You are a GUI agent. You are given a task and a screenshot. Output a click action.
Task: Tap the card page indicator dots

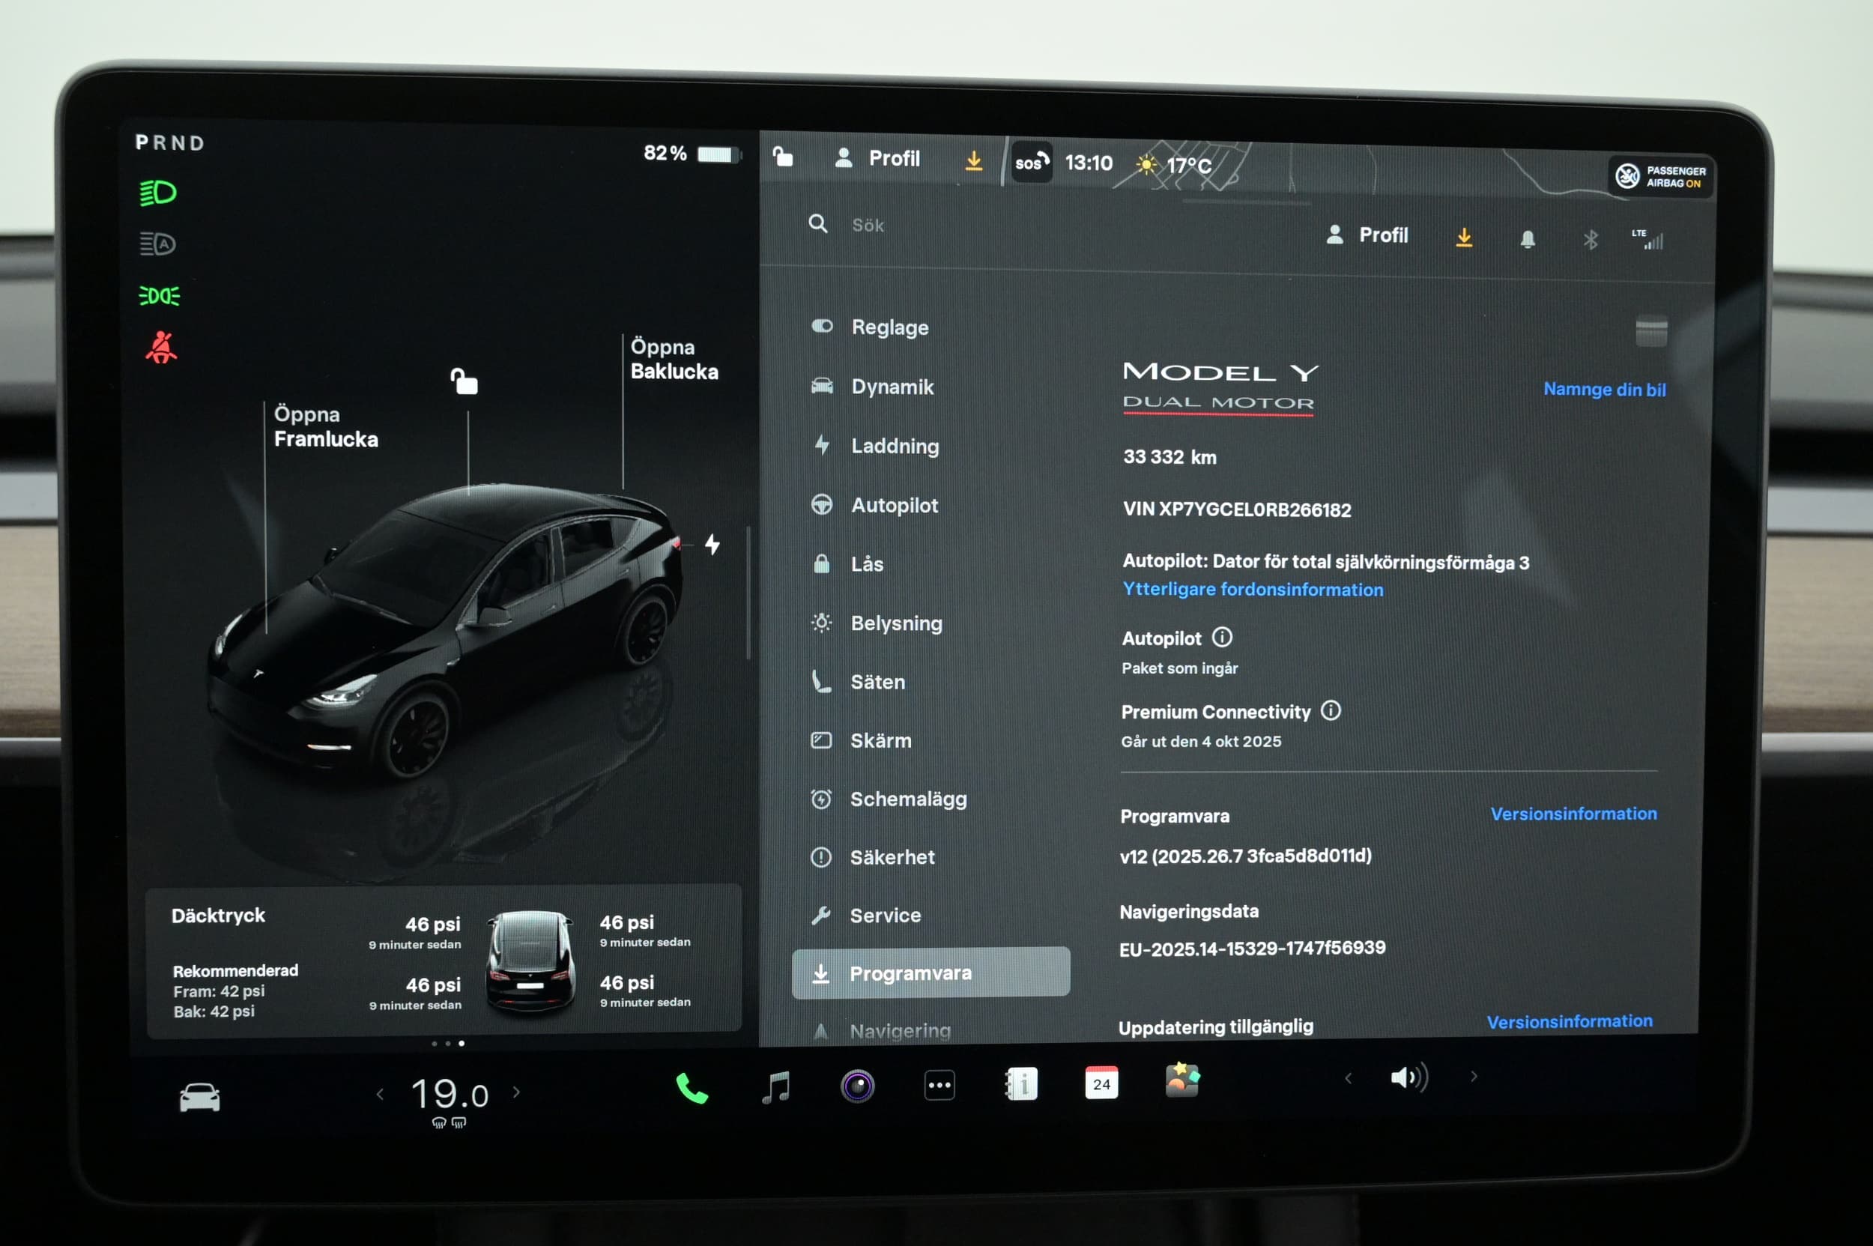(447, 1044)
